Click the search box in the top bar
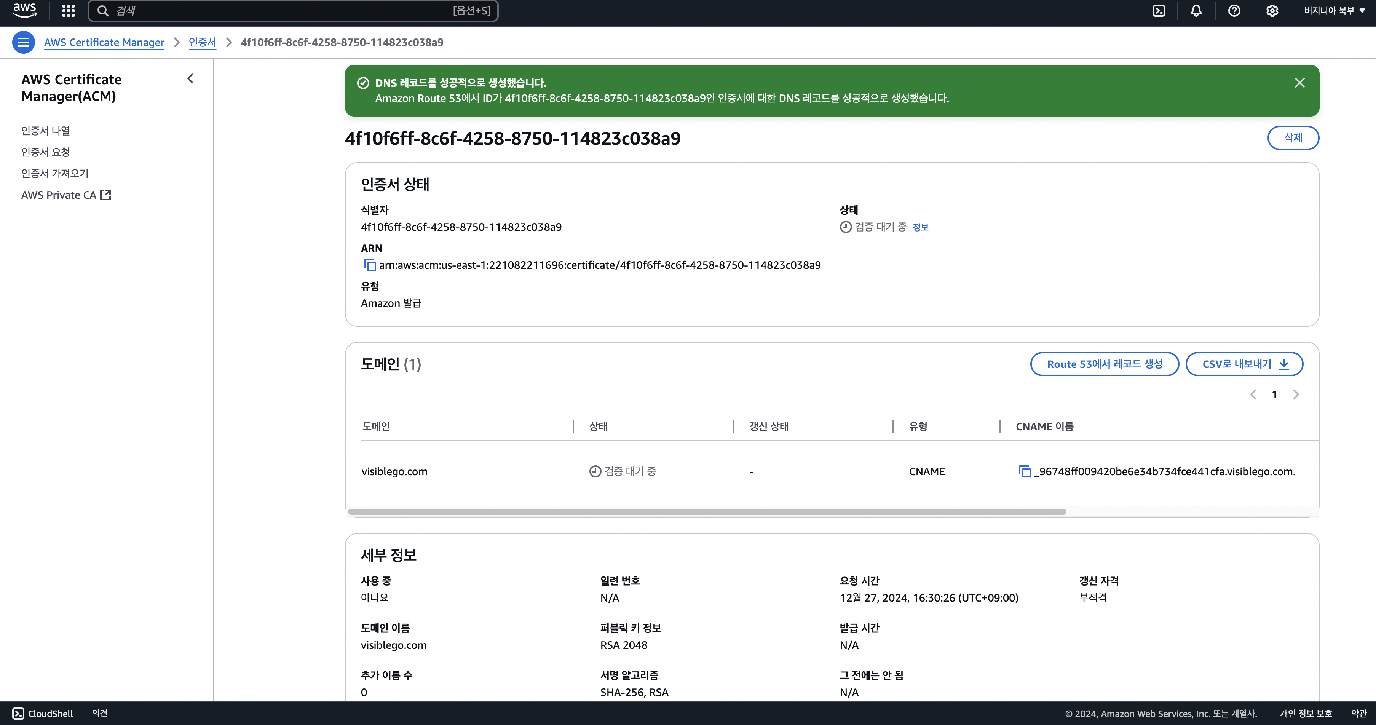The width and height of the screenshot is (1376, 725). point(293,11)
